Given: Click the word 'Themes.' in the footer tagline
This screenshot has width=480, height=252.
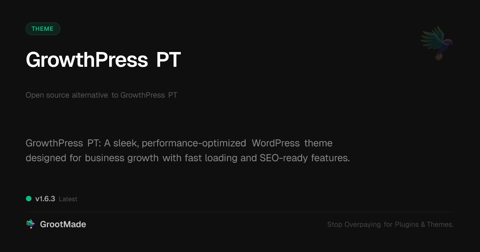Looking at the screenshot, I should [x=440, y=224].
